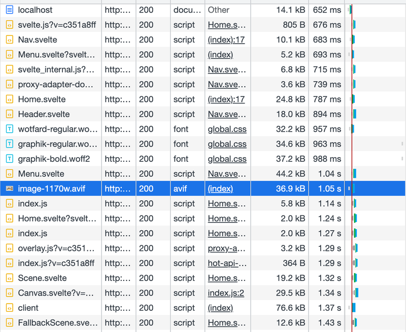Screen dimensions: 406x332
Task: Open (index) initiator of image-1170w.avif
Action: tap(220, 189)
